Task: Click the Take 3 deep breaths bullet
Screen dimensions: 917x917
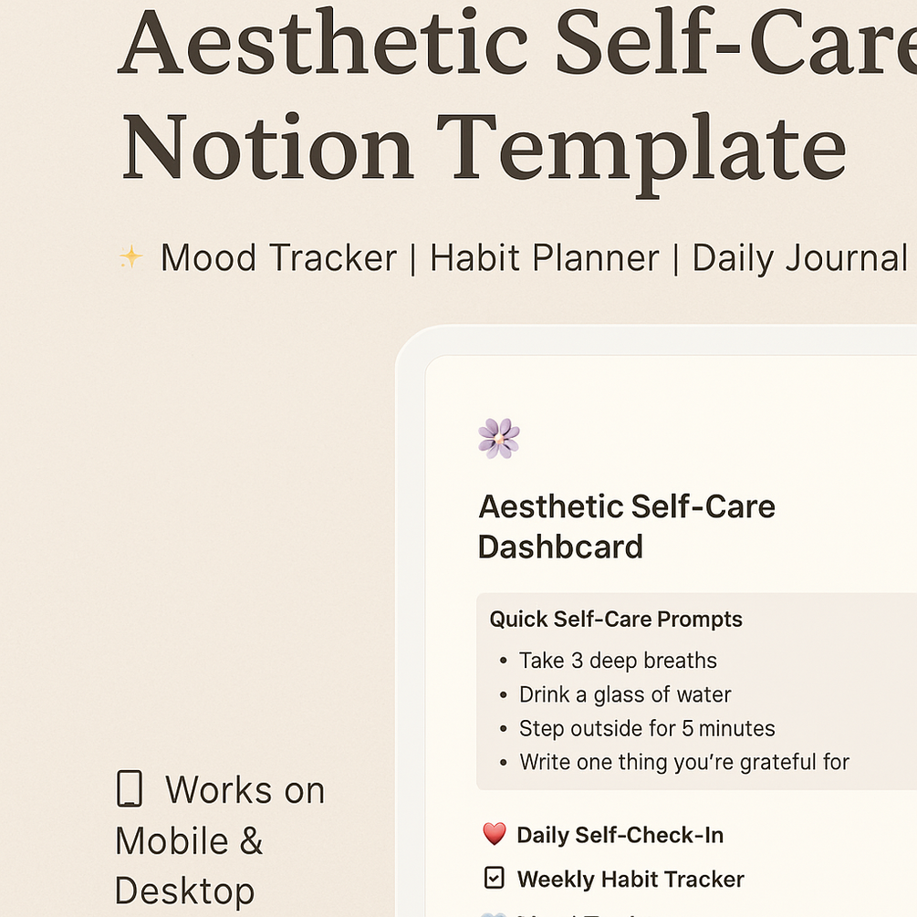Action: point(618,661)
